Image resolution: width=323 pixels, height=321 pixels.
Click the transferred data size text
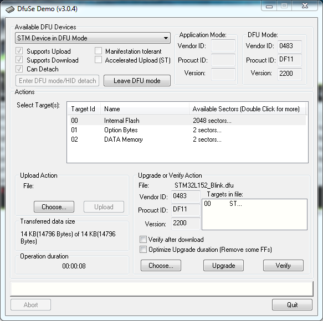(68, 237)
